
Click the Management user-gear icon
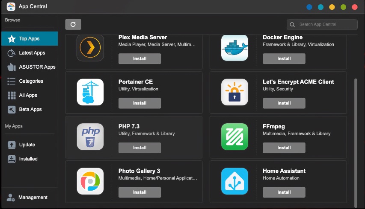(x=11, y=197)
